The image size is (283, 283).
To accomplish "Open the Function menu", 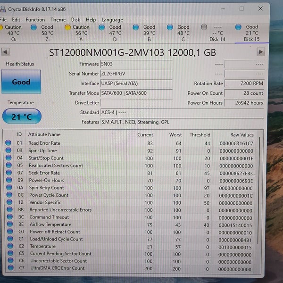I will tap(35, 19).
